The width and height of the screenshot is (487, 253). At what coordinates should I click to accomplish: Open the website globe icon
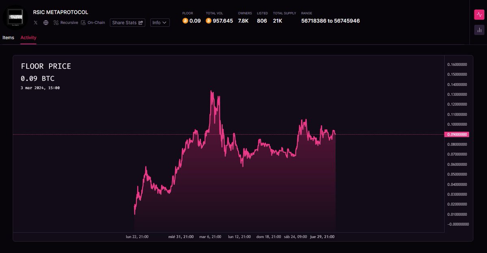[x=46, y=23]
